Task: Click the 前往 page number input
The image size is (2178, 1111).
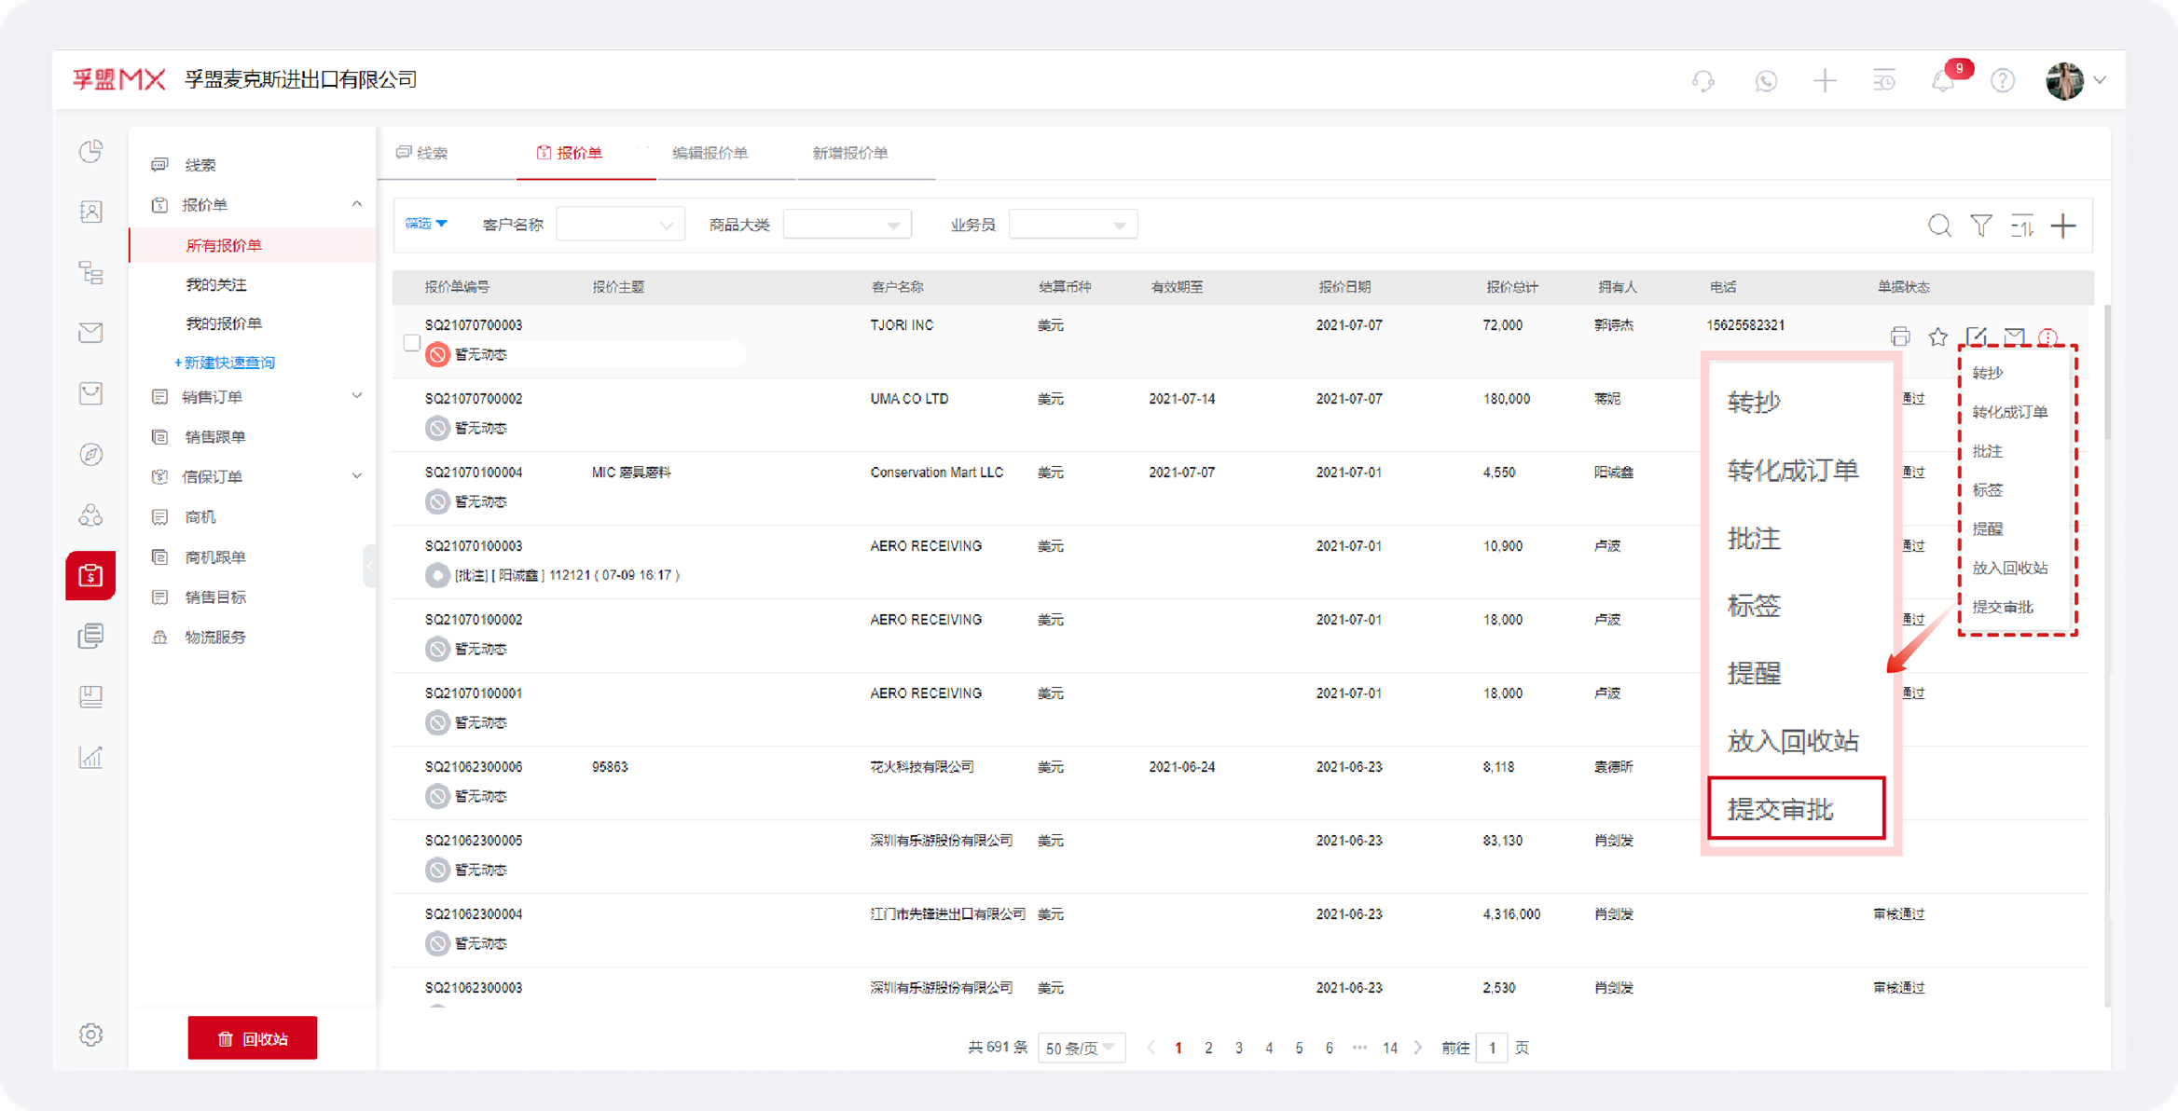Action: click(x=1492, y=1049)
